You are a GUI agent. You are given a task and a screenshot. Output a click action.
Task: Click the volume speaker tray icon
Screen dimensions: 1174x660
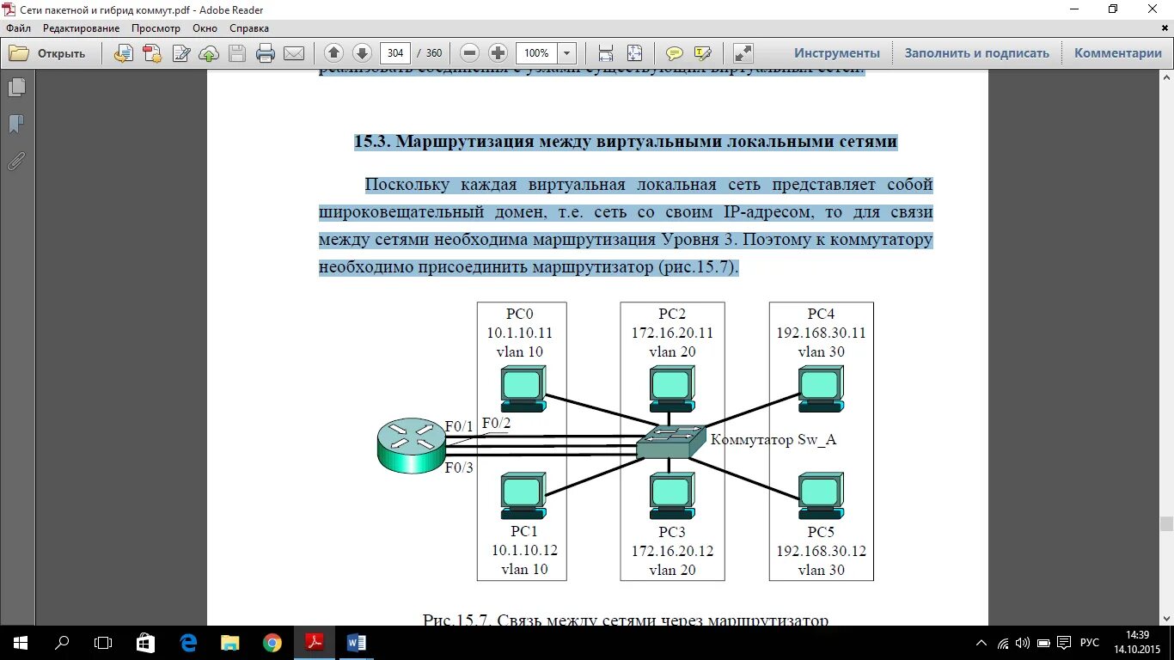(x=1023, y=643)
